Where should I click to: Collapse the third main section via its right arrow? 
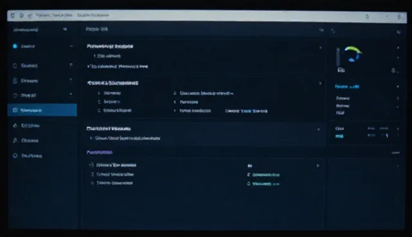[x=319, y=129]
